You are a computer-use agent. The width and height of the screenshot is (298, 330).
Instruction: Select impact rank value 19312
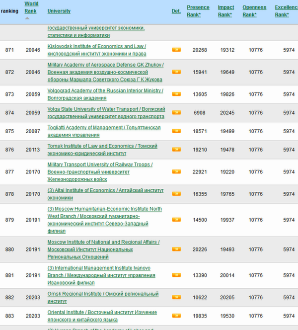click(x=227, y=50)
